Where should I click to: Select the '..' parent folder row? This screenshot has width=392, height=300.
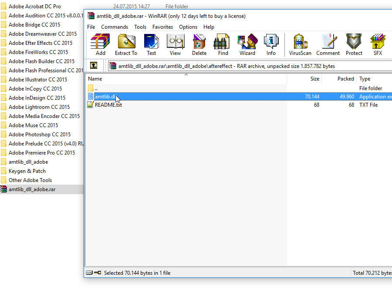point(239,88)
